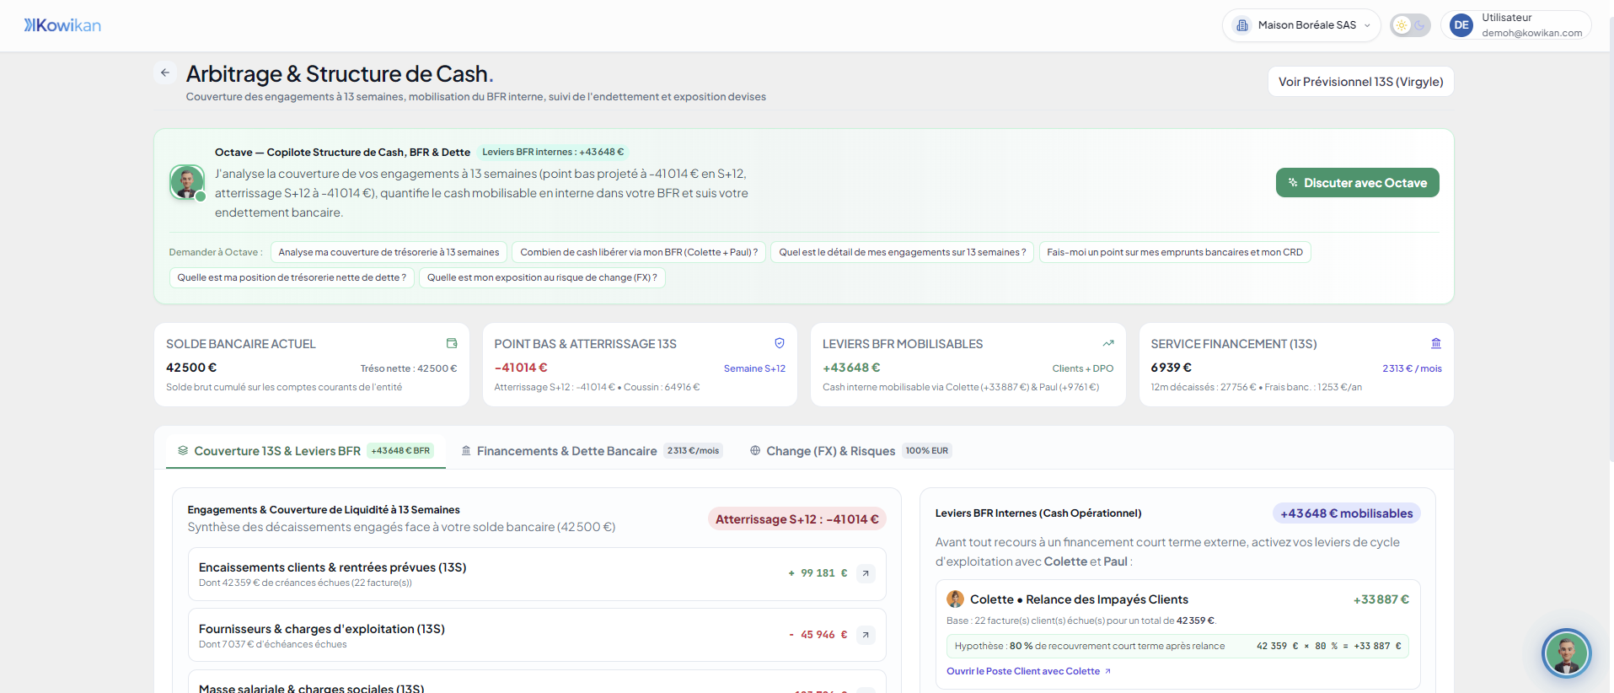Click the bank icon in Service Financement card
This screenshot has height=693, width=1614.
click(x=1436, y=343)
